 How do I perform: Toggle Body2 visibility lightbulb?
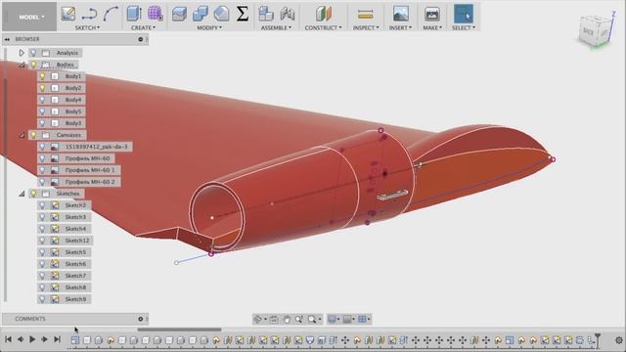42,88
